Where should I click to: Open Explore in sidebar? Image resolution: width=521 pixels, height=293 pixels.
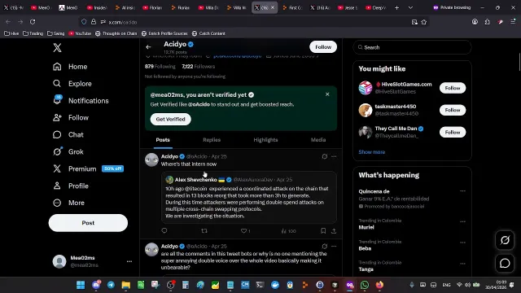pos(72,84)
